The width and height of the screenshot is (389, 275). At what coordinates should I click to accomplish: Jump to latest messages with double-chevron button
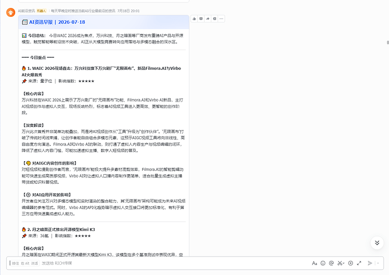(377, 243)
